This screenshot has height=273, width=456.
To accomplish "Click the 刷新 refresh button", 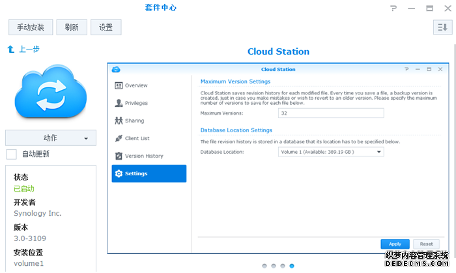I will pyautogui.click(x=72, y=27).
